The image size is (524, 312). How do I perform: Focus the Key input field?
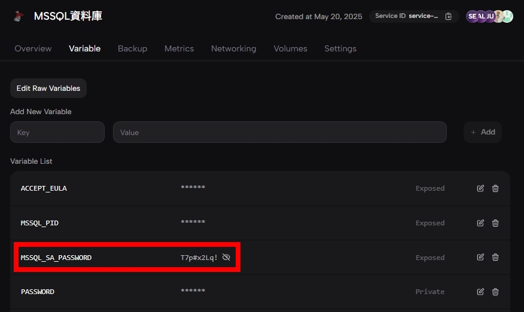[x=57, y=132]
